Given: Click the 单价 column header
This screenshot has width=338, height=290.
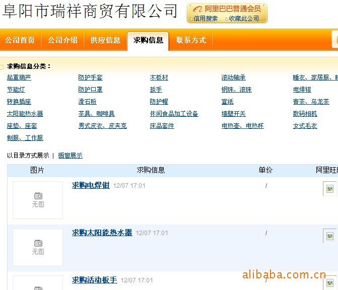Looking at the screenshot, I should 265,170.
